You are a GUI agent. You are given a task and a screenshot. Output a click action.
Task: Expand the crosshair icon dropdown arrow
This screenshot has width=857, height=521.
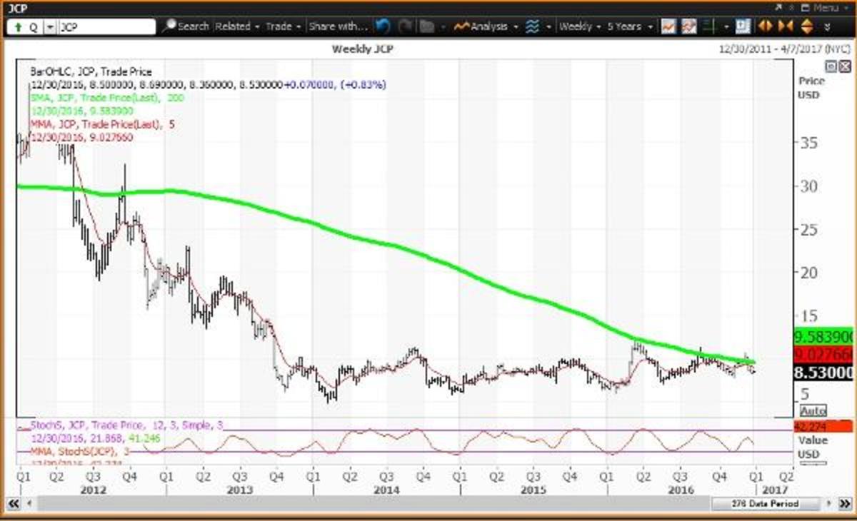(x=726, y=27)
